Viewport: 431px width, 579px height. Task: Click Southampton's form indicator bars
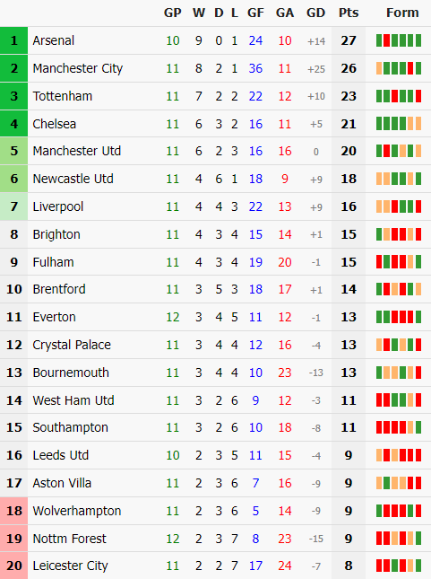point(399,427)
